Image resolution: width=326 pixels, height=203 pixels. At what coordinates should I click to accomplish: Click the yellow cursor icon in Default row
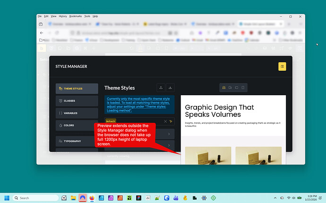click(171, 122)
